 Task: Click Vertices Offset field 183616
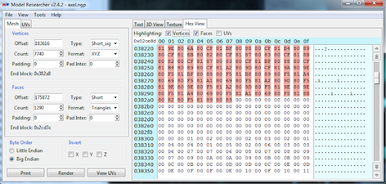click(48, 43)
